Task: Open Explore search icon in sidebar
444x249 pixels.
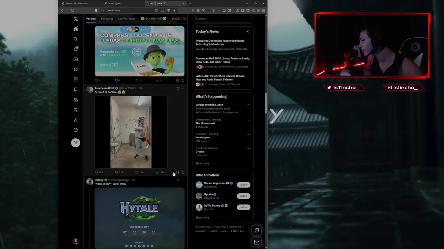Action: [76, 39]
